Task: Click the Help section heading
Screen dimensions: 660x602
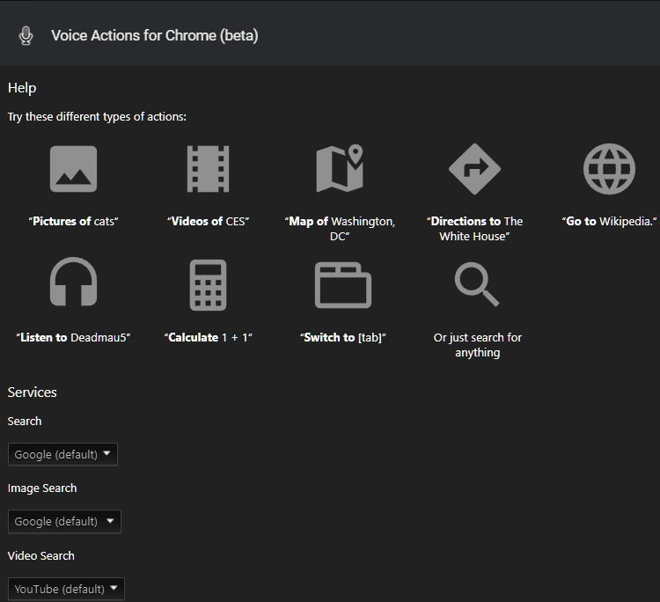Action: tap(22, 88)
